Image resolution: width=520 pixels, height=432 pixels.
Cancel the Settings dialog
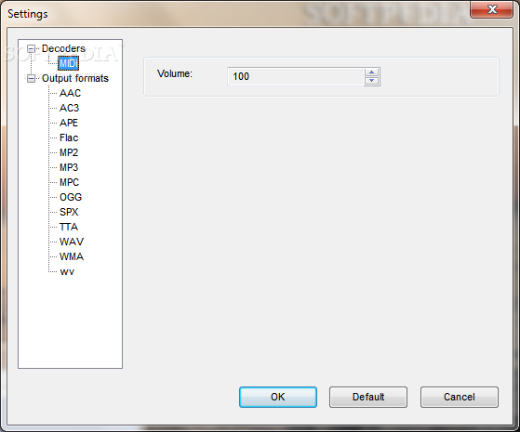coord(460,397)
